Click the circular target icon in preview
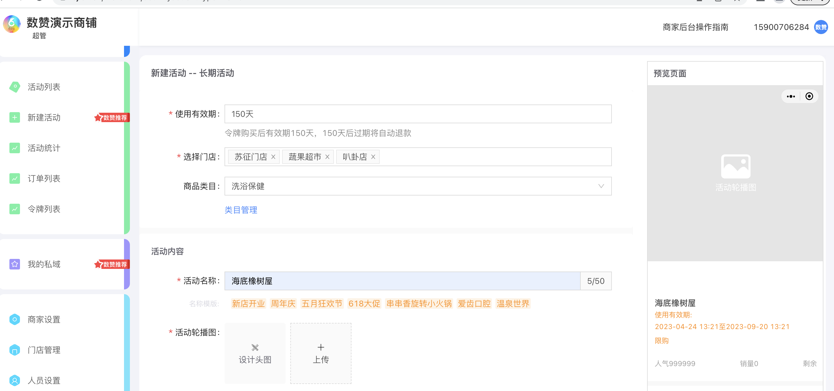 pyautogui.click(x=809, y=96)
